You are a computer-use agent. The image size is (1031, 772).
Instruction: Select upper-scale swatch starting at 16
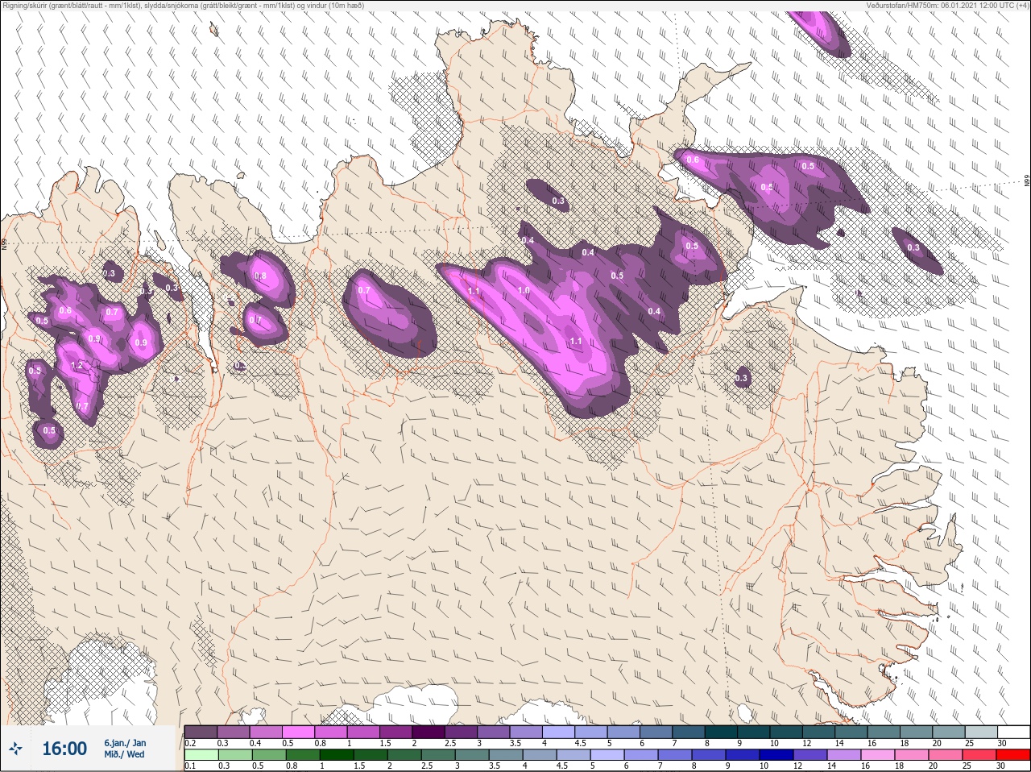[x=884, y=732]
